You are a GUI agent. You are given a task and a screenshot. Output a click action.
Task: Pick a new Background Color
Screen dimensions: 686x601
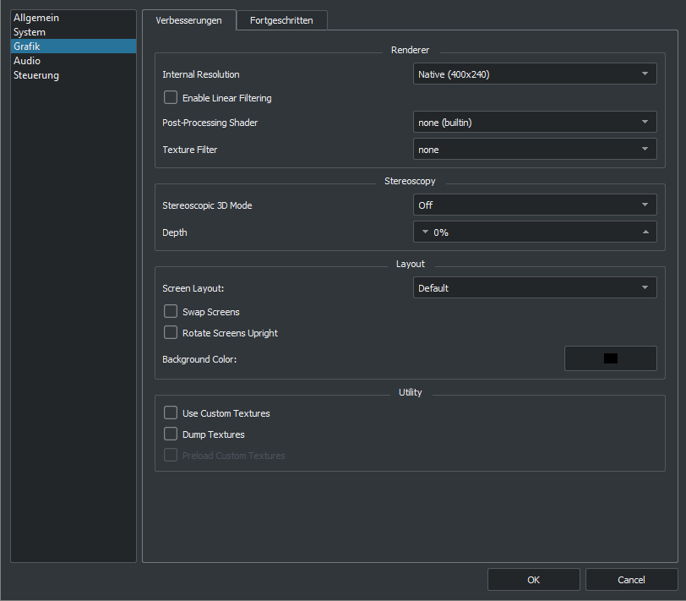pyautogui.click(x=610, y=358)
